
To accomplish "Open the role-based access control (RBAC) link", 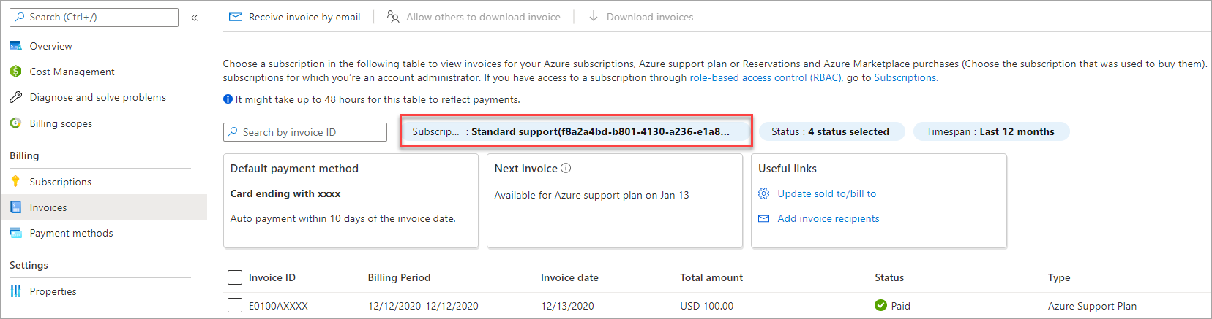I will tap(765, 77).
